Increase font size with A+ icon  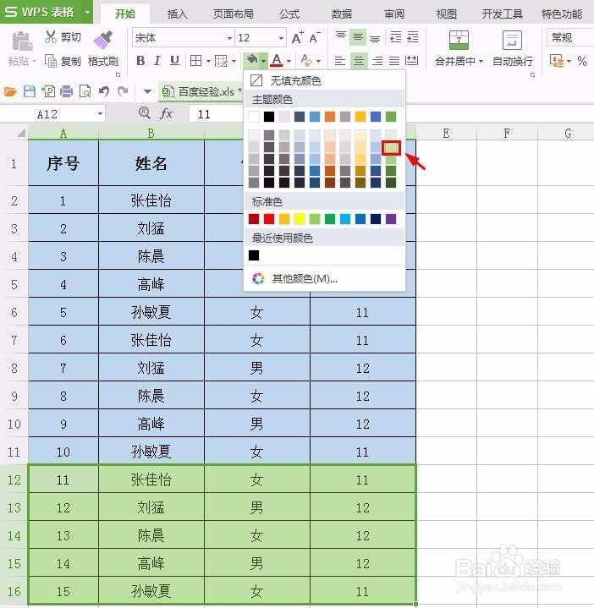pyautogui.click(x=298, y=37)
